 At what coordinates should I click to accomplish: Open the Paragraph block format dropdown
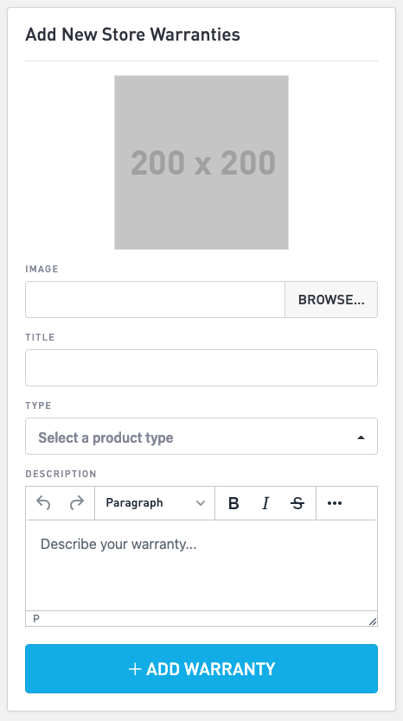coord(155,503)
